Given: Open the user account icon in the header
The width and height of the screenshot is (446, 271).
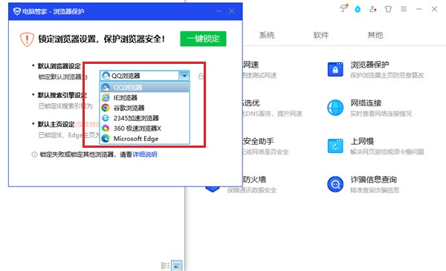Looking at the screenshot, I should click(373, 9).
